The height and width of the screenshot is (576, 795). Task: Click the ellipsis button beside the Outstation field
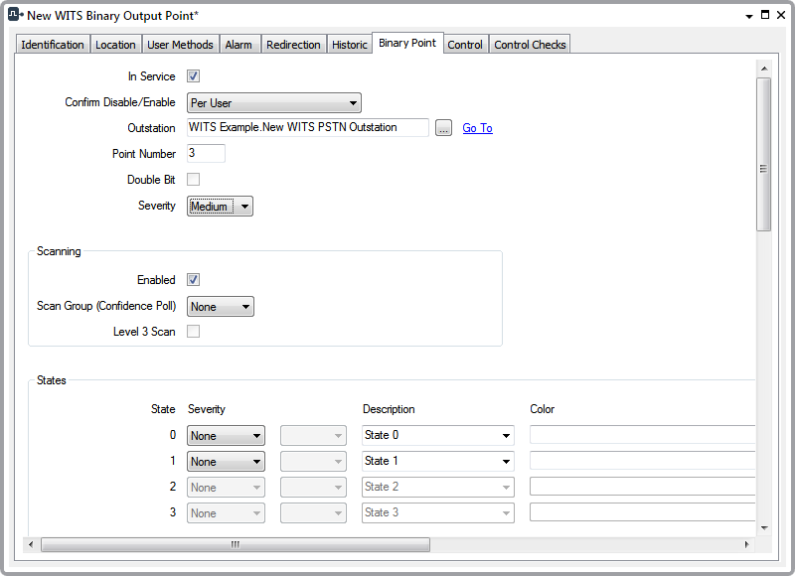tap(442, 127)
